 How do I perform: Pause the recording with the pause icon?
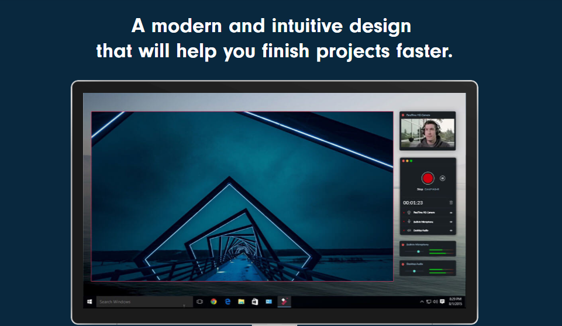click(x=442, y=178)
